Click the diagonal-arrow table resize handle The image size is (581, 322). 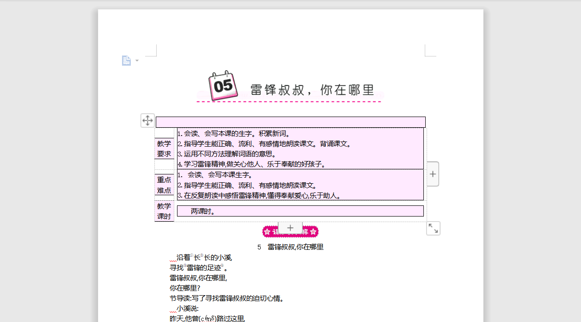click(x=433, y=228)
